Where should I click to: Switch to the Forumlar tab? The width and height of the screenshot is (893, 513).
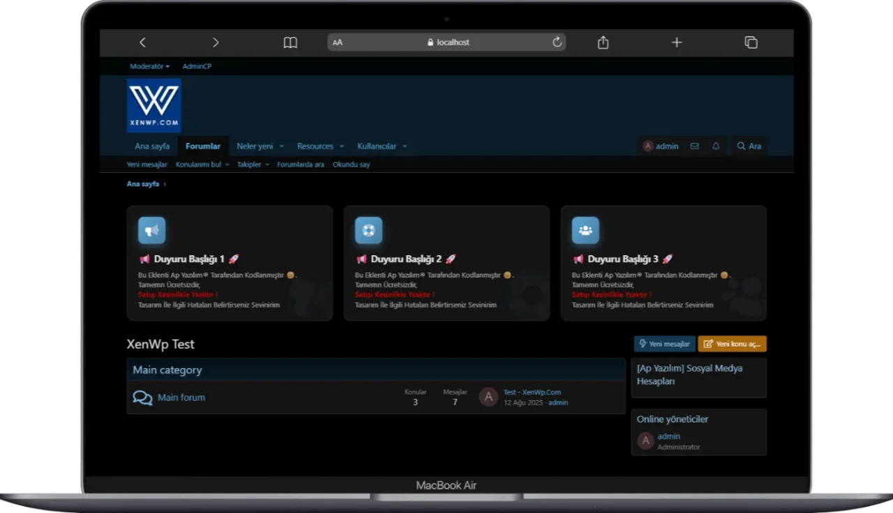tap(203, 146)
